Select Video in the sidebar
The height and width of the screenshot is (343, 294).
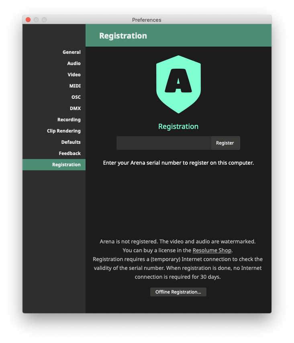[74, 75]
